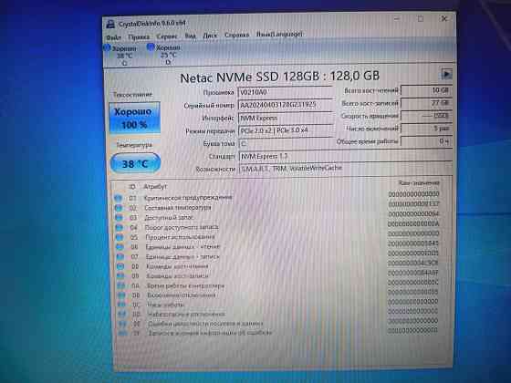Select row Порог доступного запаса
Screen dimensions: 511x383
[x=276, y=226]
